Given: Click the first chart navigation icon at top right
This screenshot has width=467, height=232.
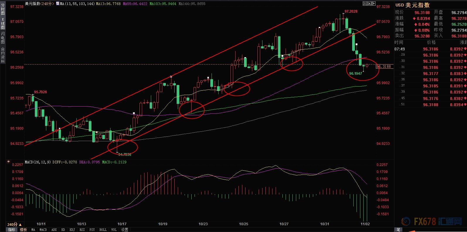Looking at the screenshot, I should point(365,4).
